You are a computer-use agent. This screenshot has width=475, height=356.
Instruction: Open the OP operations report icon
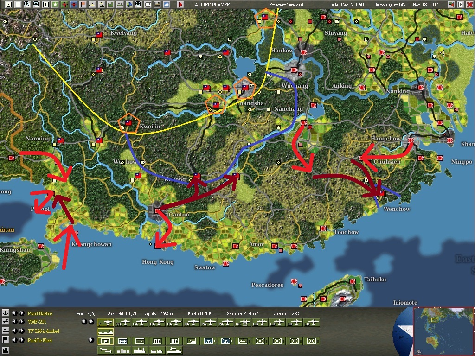coord(148,5)
